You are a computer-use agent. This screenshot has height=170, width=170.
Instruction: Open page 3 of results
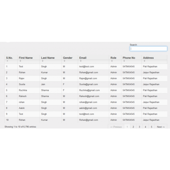(139, 127)
